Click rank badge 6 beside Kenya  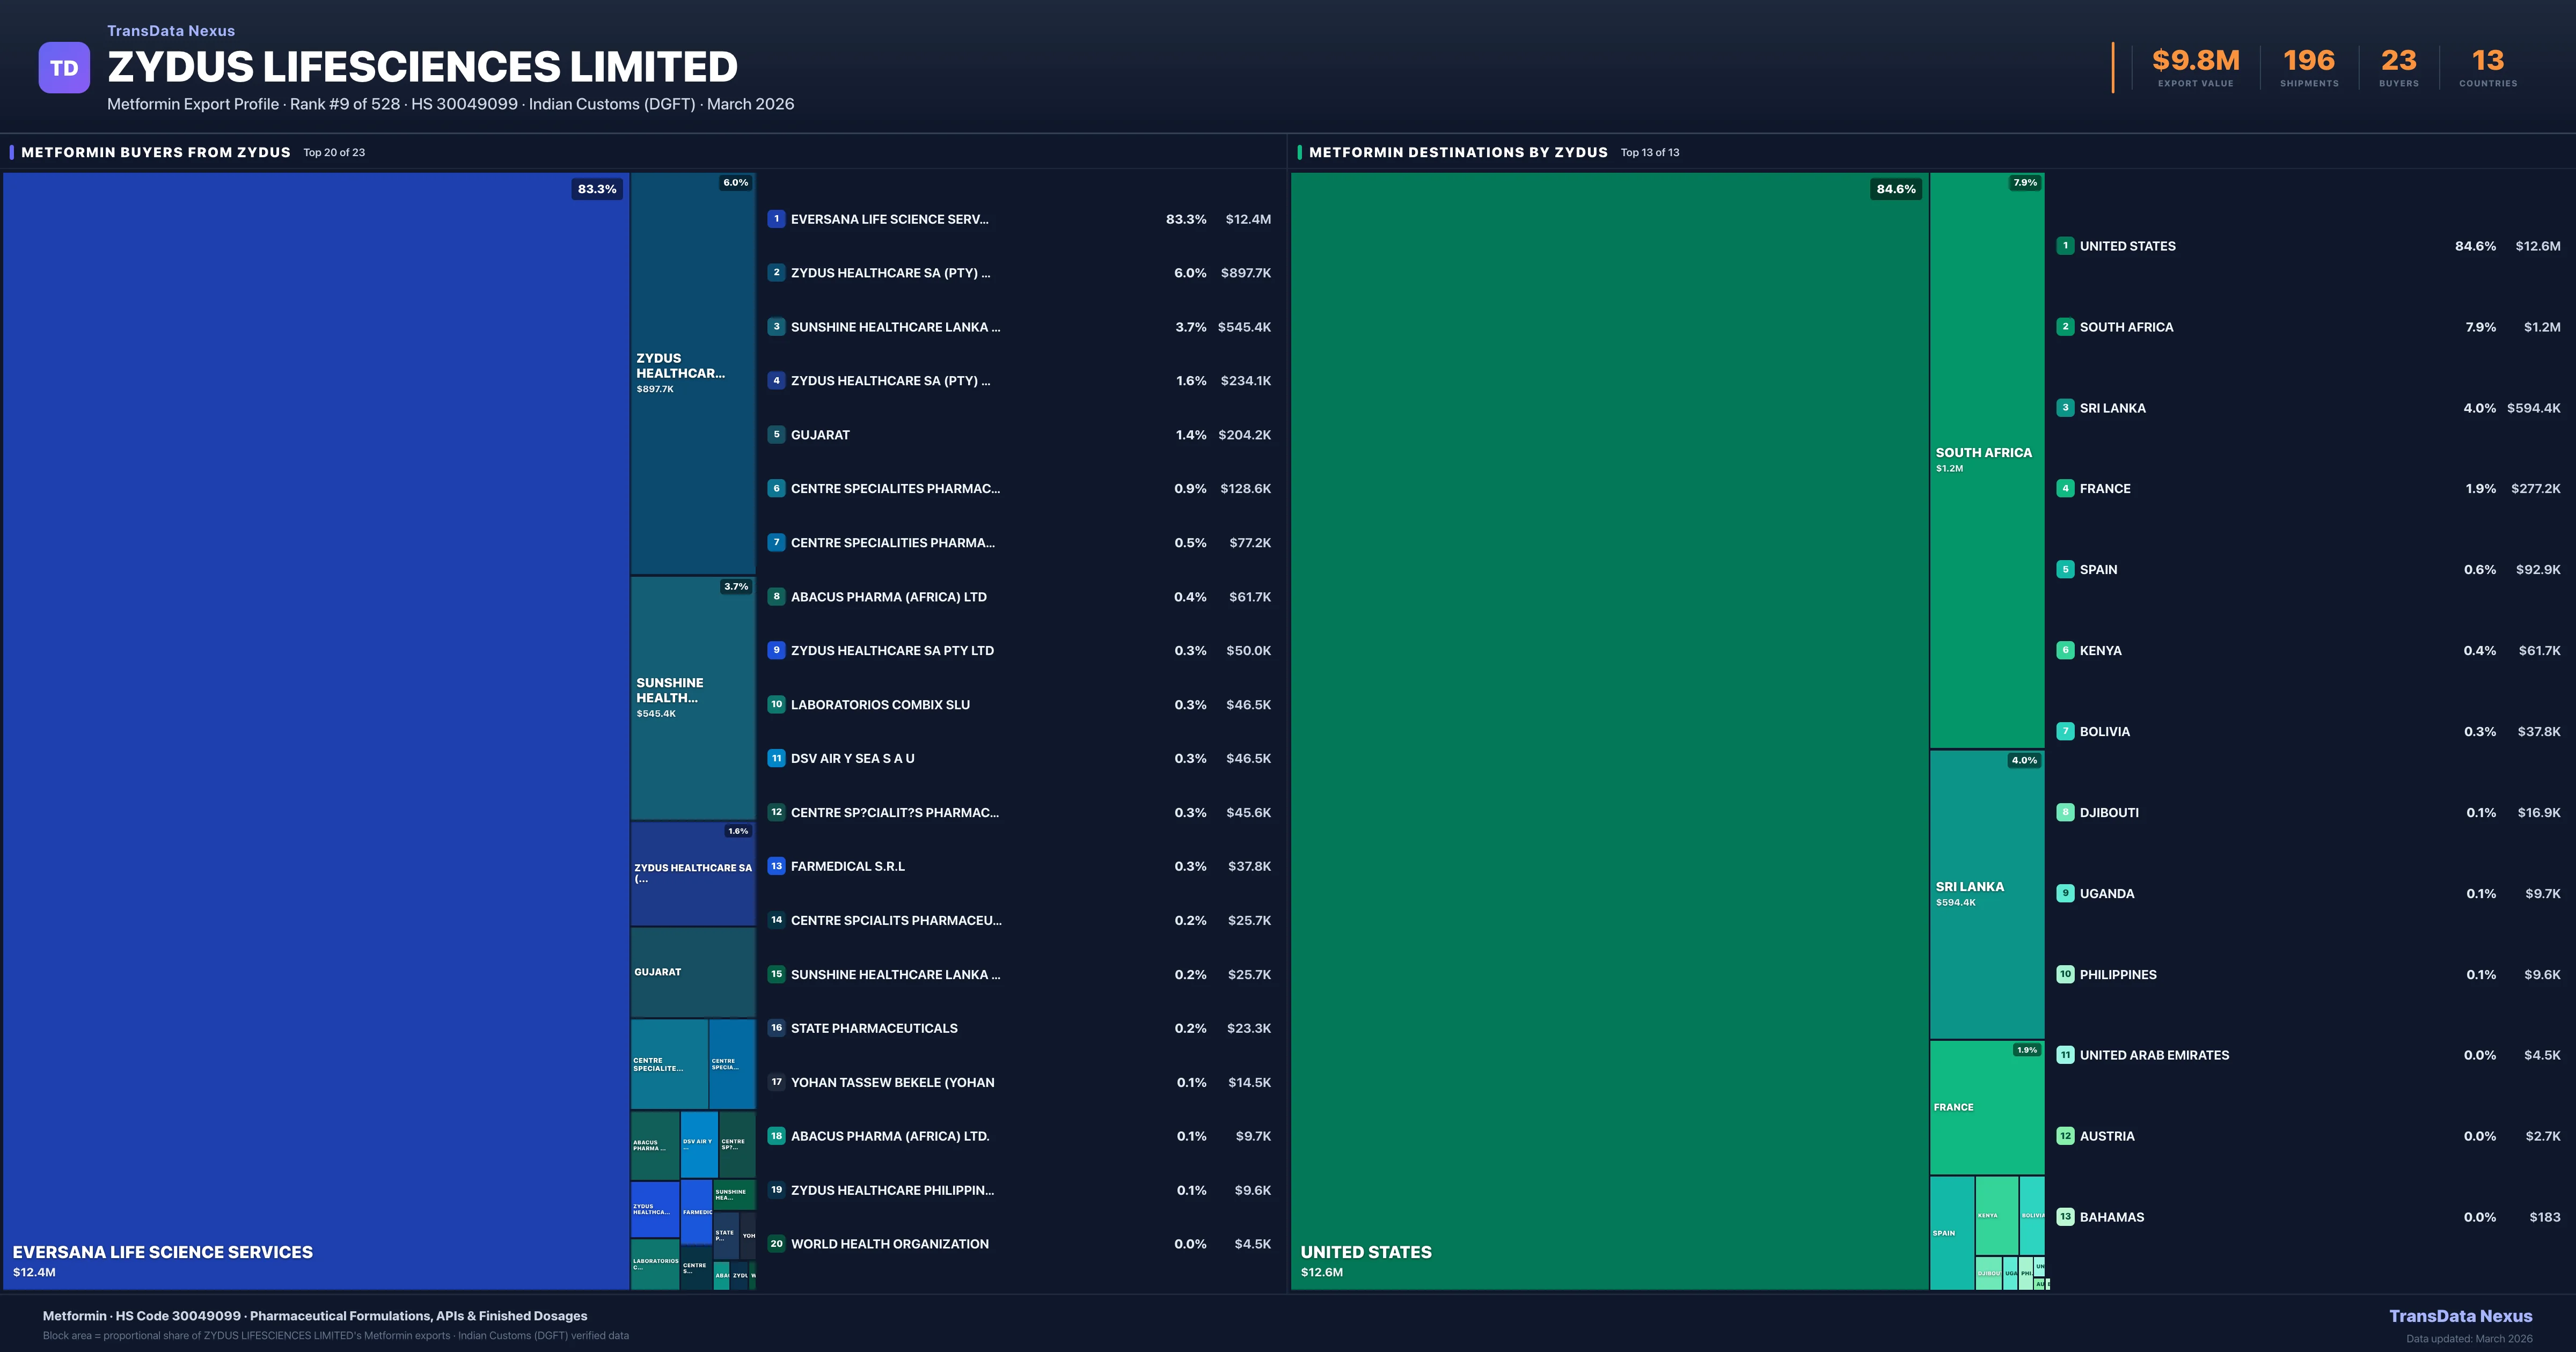point(2065,650)
